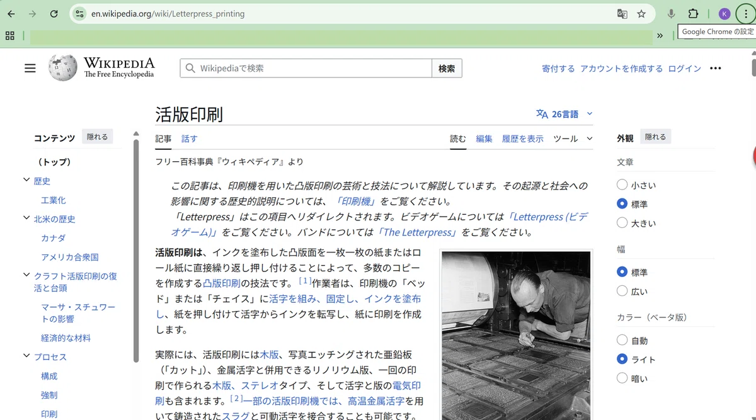Click the browser forward arrow

coord(32,14)
